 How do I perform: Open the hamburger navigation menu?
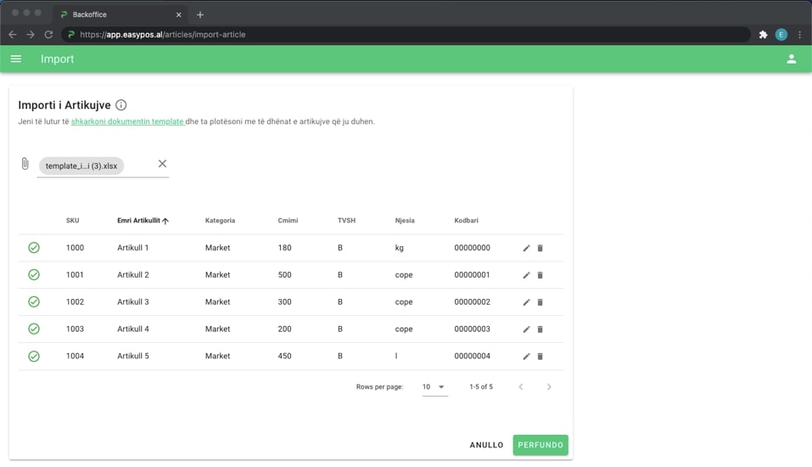click(x=16, y=59)
